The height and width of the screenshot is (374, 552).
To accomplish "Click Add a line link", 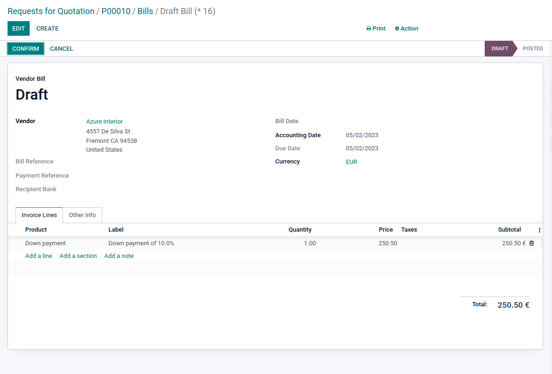I will tap(39, 256).
